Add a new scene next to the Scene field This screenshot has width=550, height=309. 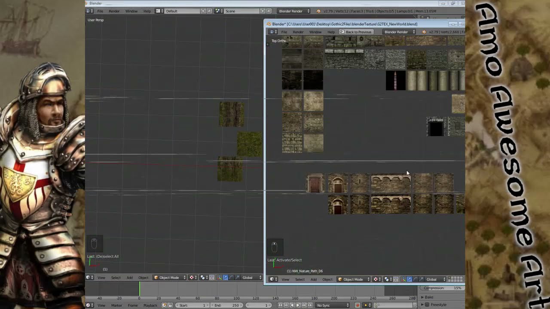tap(263, 11)
